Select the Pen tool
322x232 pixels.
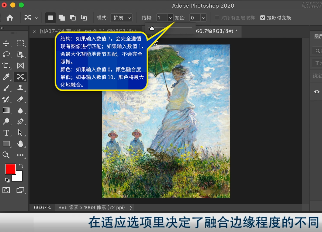point(20,121)
